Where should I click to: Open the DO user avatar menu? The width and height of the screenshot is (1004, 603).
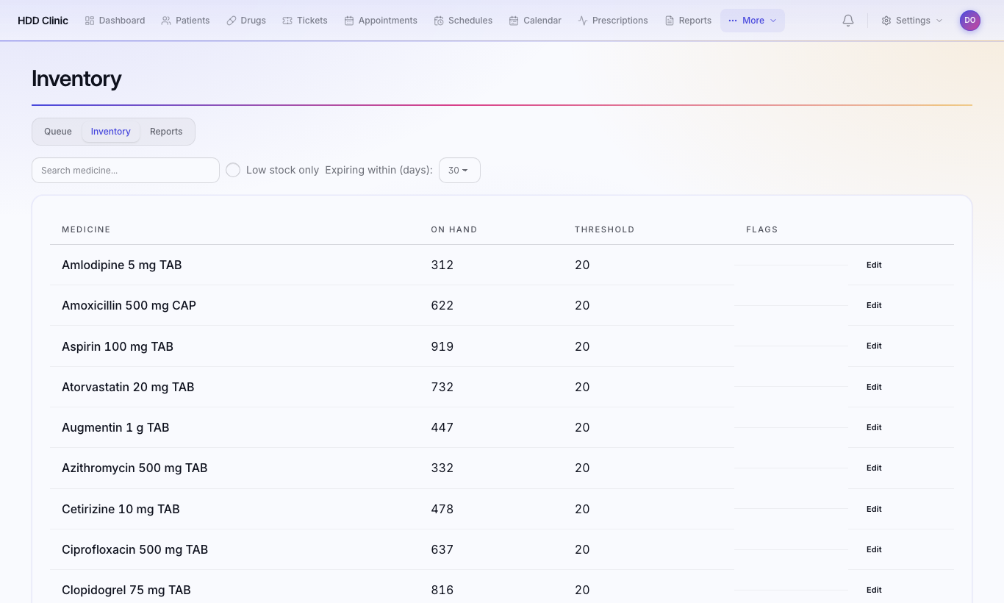(970, 21)
